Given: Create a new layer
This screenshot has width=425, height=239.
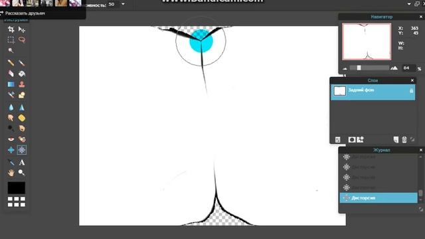Looking at the screenshot, I should point(396,139).
